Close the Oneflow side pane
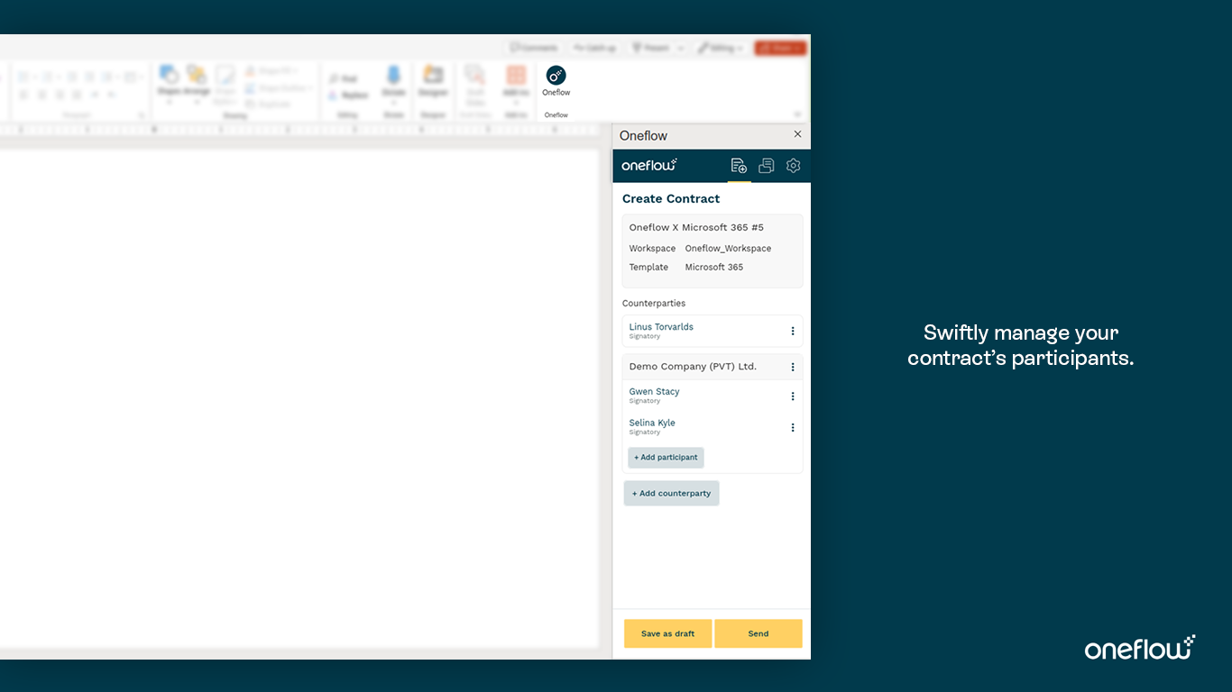 tap(797, 134)
